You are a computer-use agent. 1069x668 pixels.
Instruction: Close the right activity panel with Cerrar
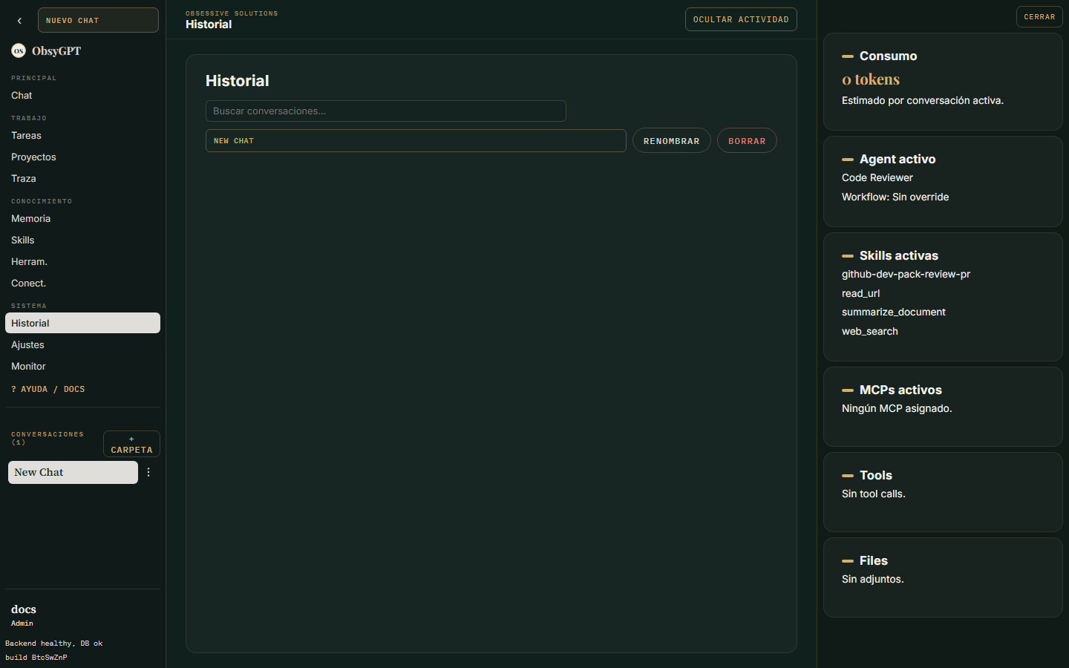point(1039,17)
